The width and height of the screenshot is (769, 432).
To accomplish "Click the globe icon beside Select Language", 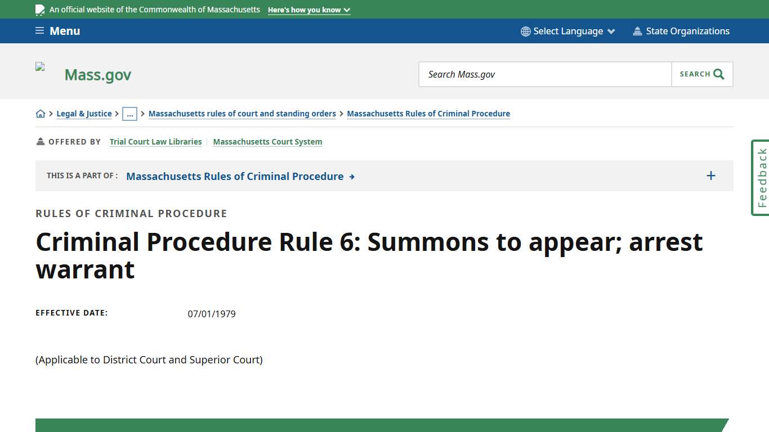I will [x=525, y=31].
